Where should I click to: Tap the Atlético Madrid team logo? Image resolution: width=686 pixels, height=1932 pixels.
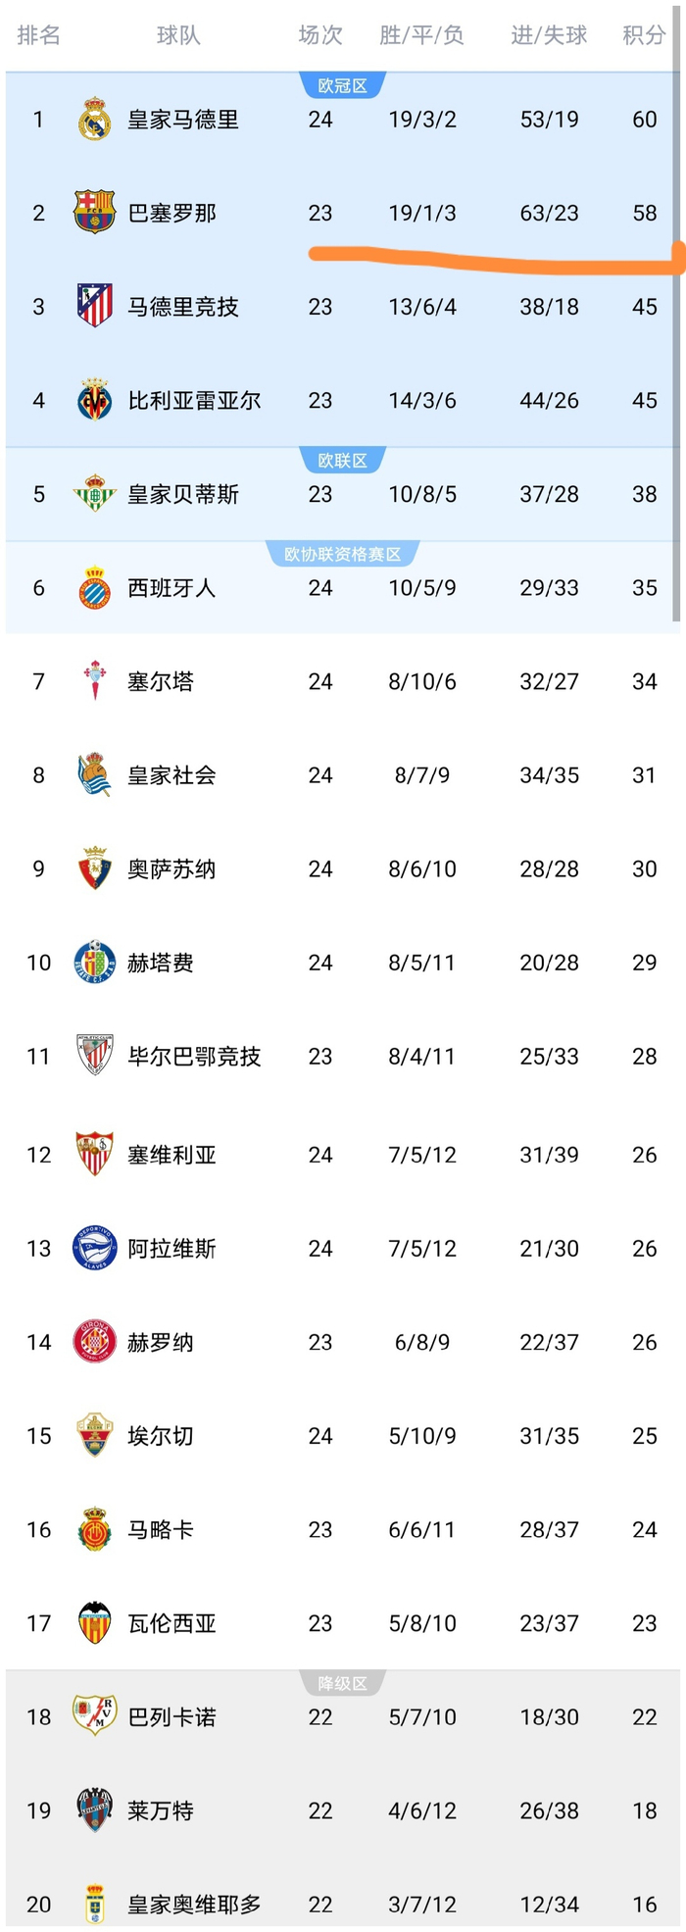pyautogui.click(x=95, y=306)
